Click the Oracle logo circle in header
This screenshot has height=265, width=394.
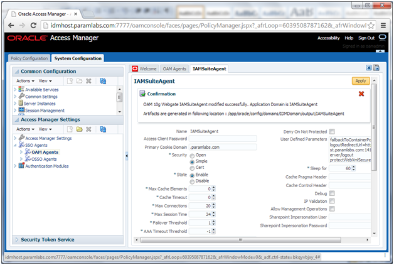pos(382,38)
